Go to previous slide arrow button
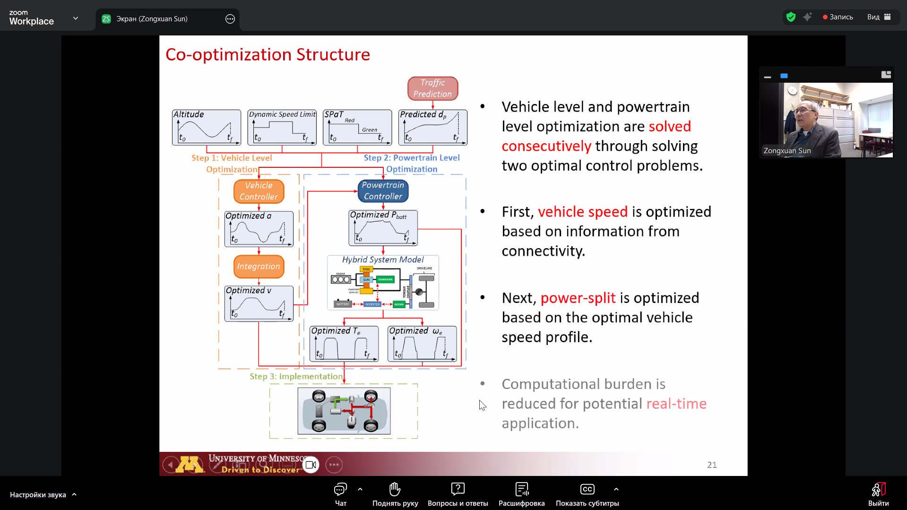The height and width of the screenshot is (510, 907). click(170, 465)
